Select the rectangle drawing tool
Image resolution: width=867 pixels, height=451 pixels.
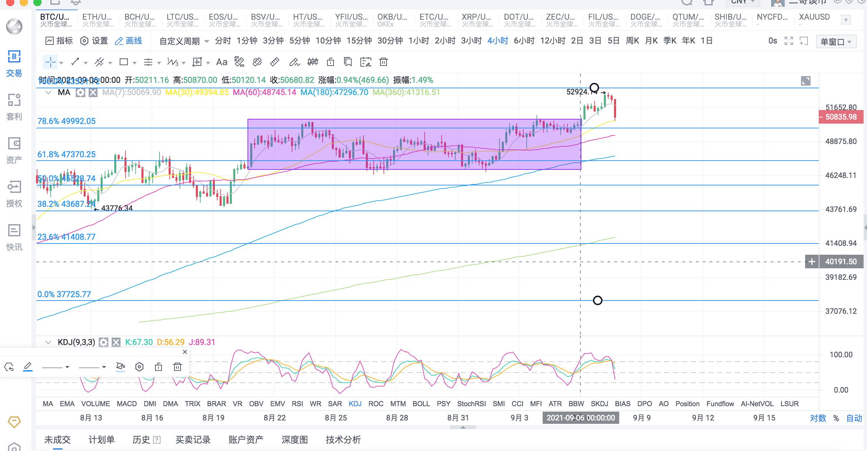tap(124, 62)
